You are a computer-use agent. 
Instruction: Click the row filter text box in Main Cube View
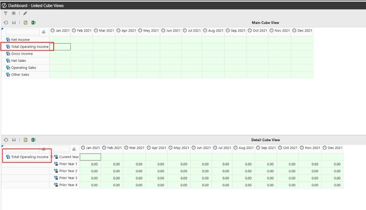pyautogui.click(x=22, y=32)
